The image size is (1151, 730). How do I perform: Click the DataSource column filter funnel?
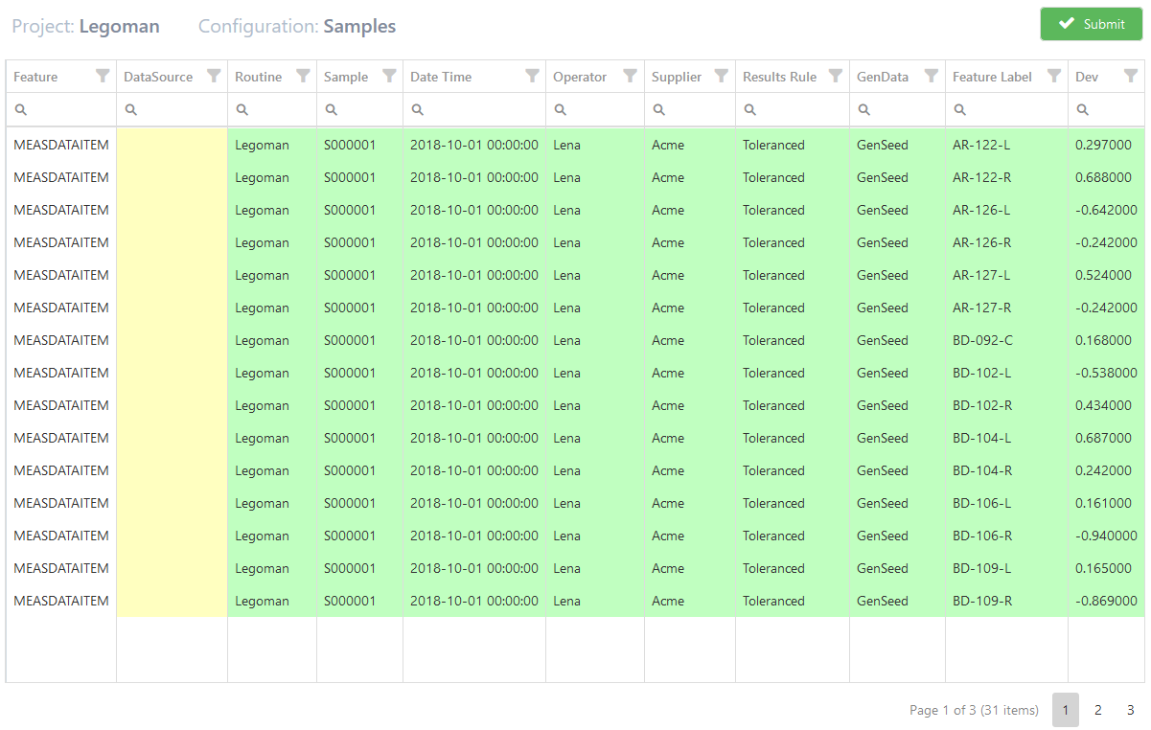[x=214, y=77]
